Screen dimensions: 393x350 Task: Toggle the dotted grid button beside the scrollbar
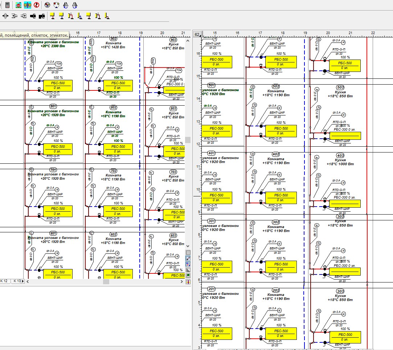(188, 252)
